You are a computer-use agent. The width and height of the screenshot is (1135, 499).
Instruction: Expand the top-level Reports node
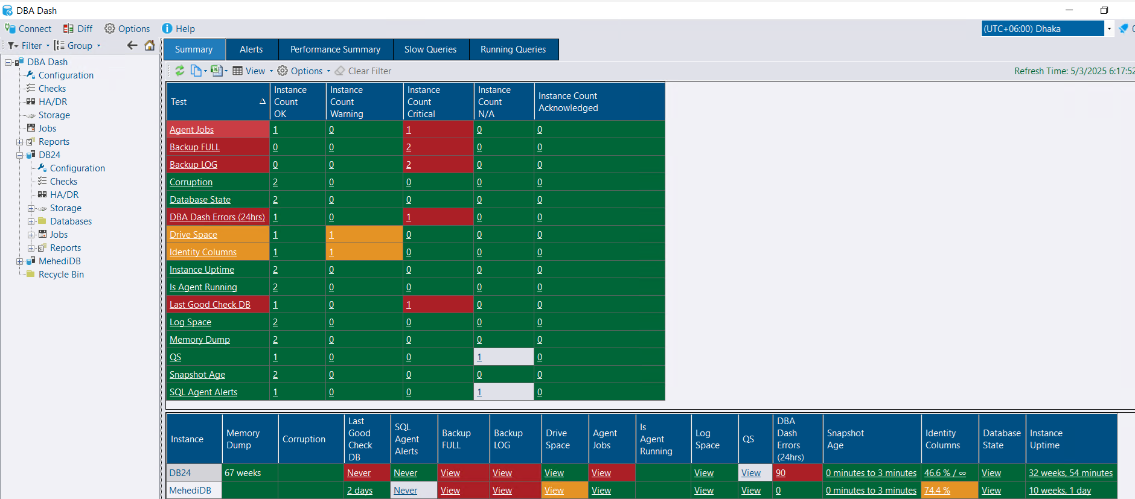19,142
